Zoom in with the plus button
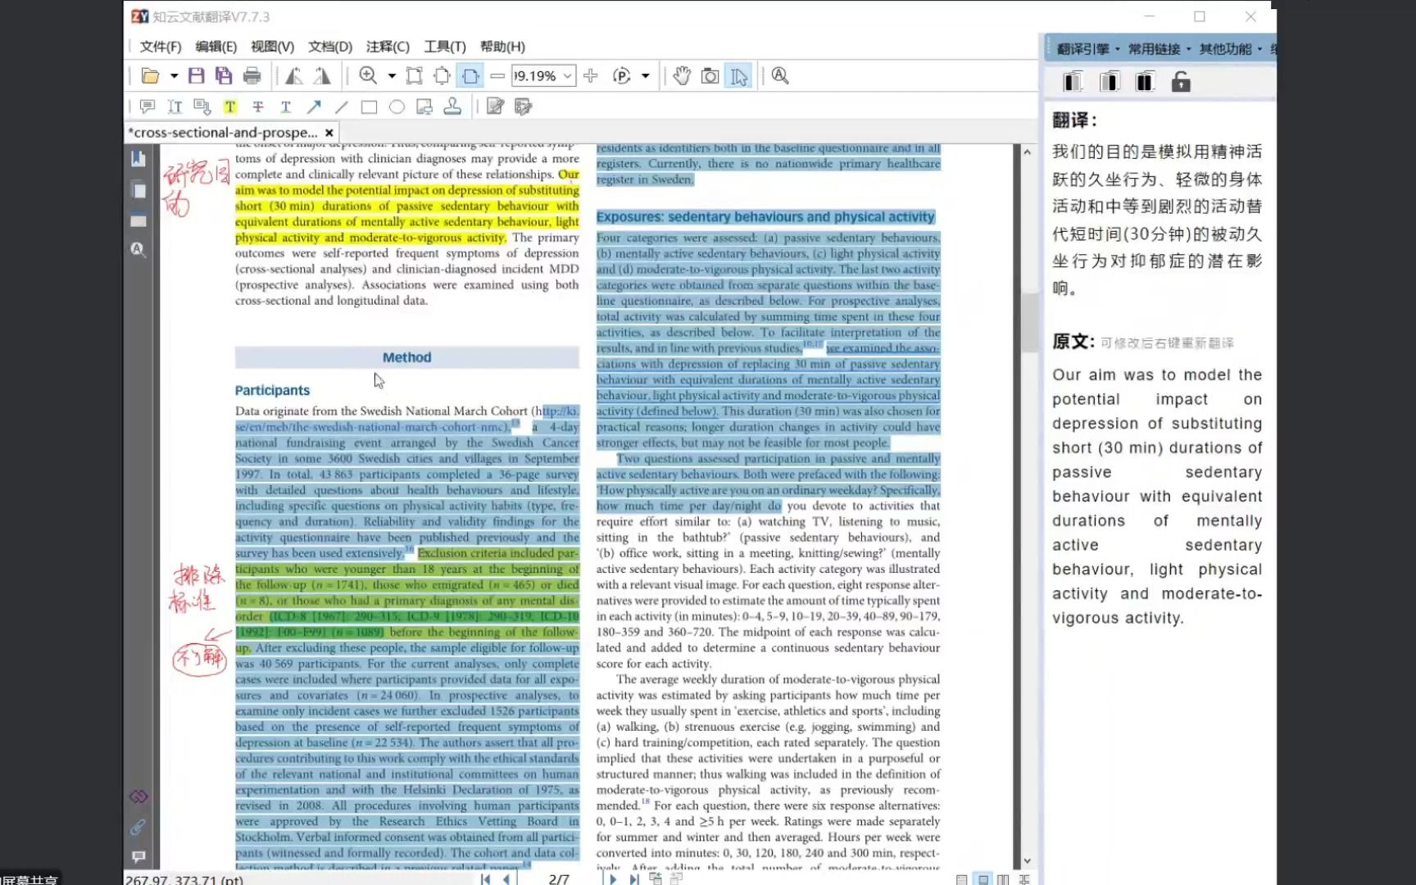This screenshot has height=885, width=1416. pyautogui.click(x=591, y=76)
